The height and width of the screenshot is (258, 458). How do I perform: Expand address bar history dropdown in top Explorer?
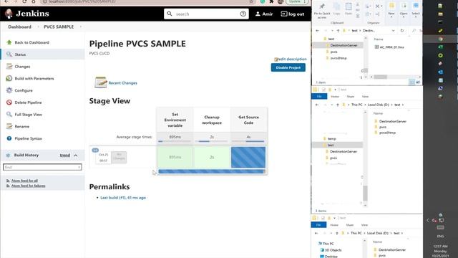(x=393, y=30)
